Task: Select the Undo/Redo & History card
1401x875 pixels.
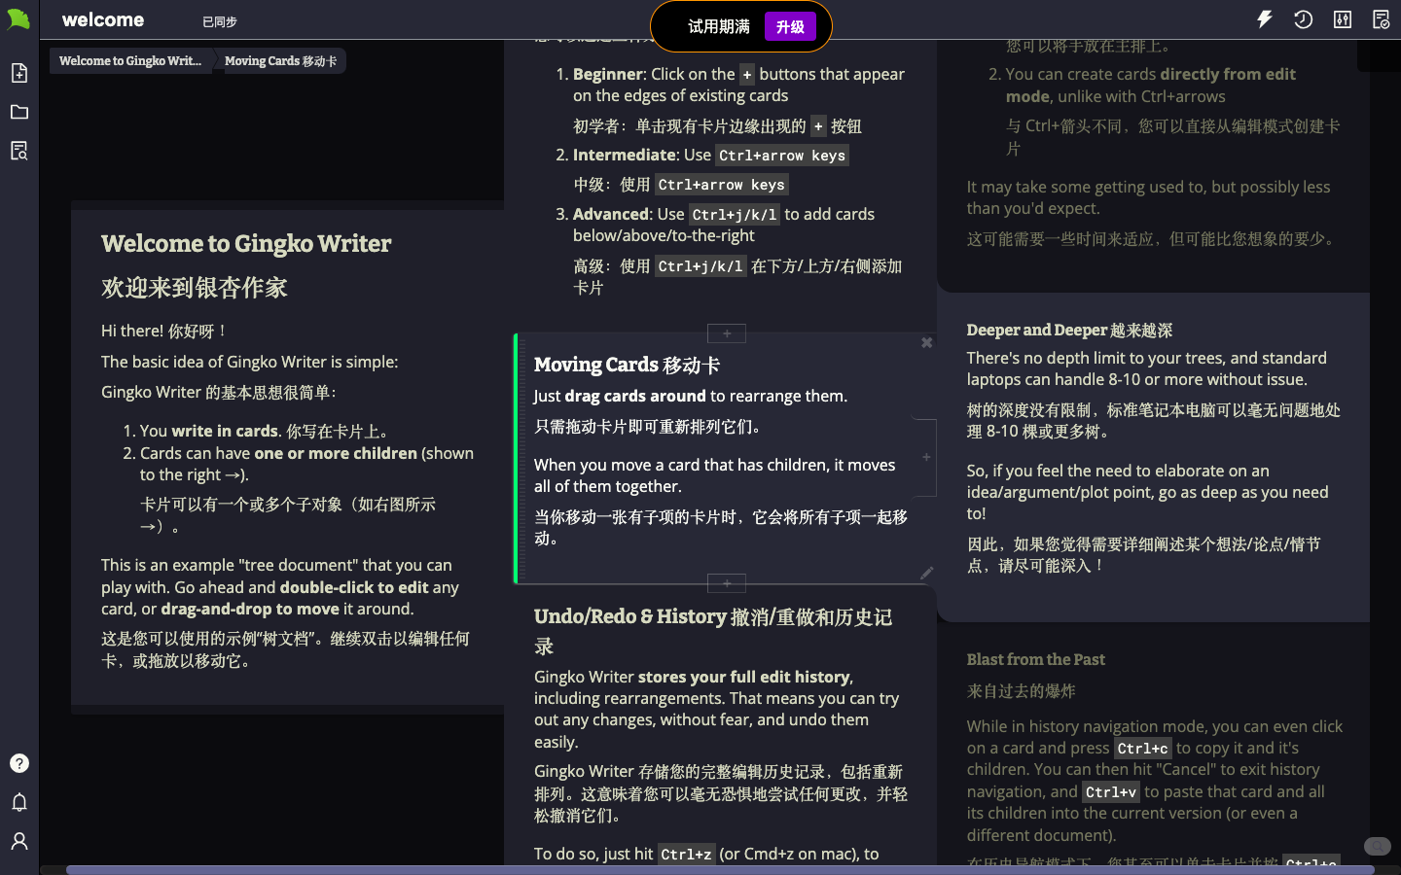Action: [x=721, y=725]
